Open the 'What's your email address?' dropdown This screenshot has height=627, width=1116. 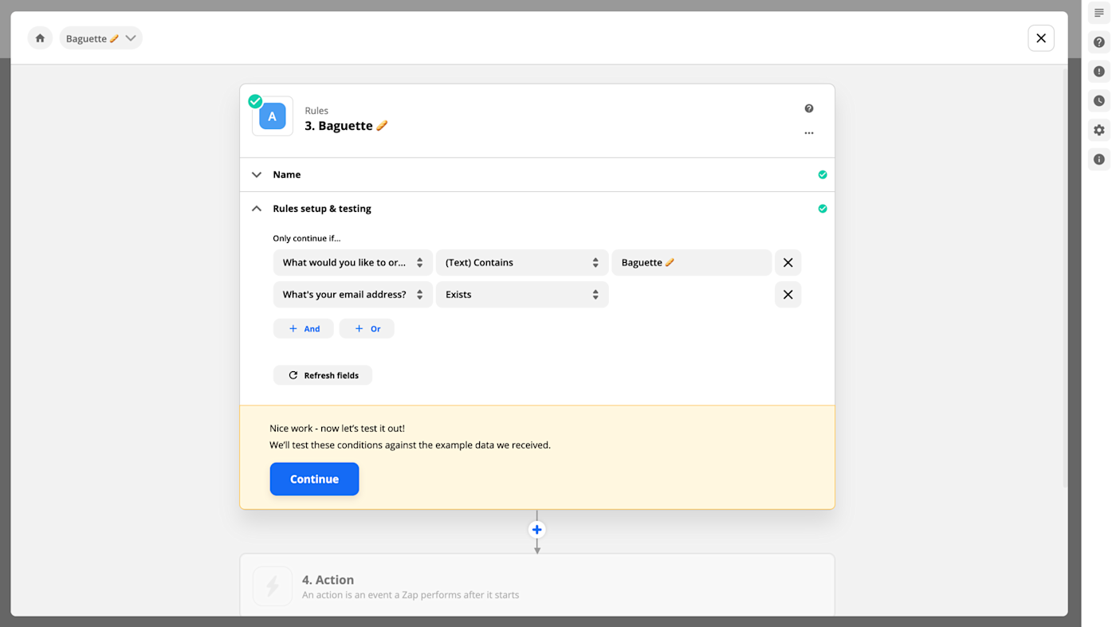(353, 295)
